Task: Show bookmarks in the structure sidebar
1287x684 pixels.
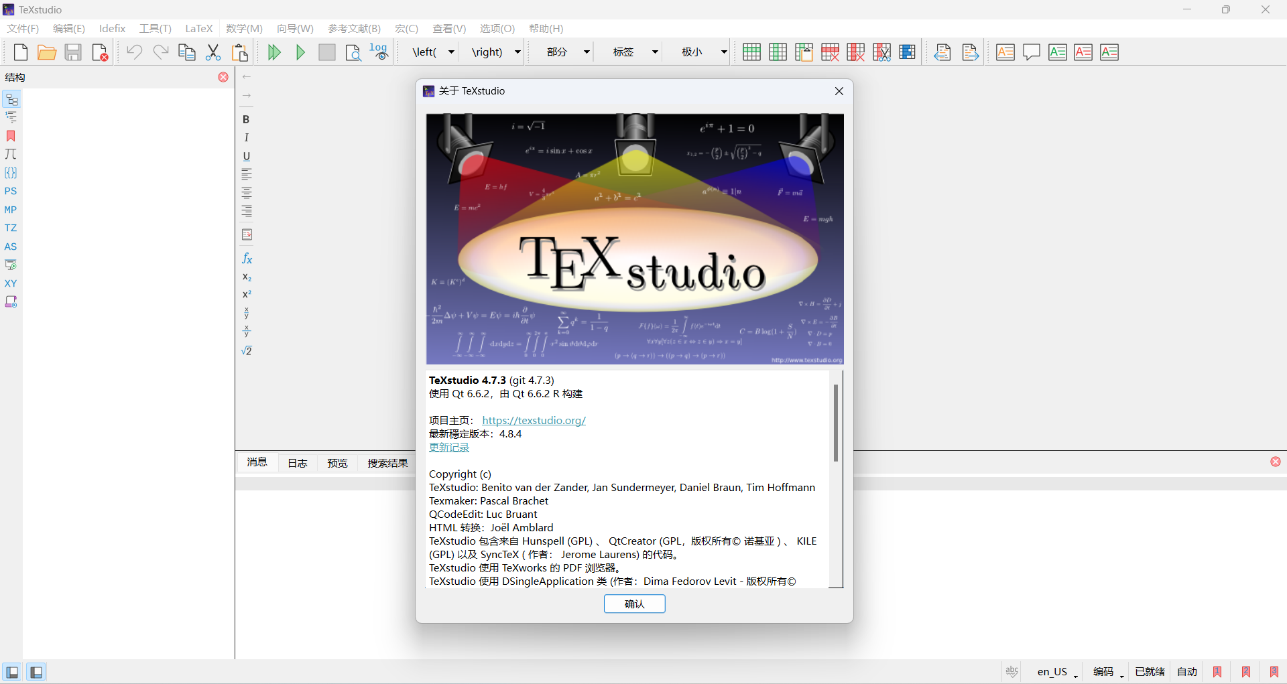Action: 11,136
